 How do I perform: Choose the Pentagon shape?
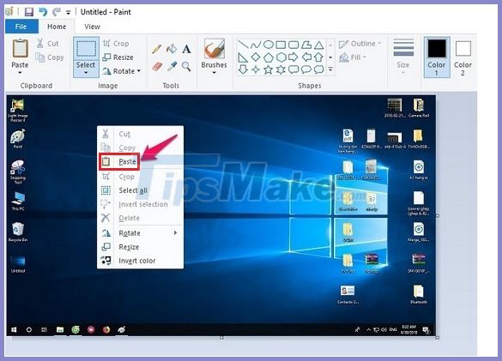(x=269, y=57)
